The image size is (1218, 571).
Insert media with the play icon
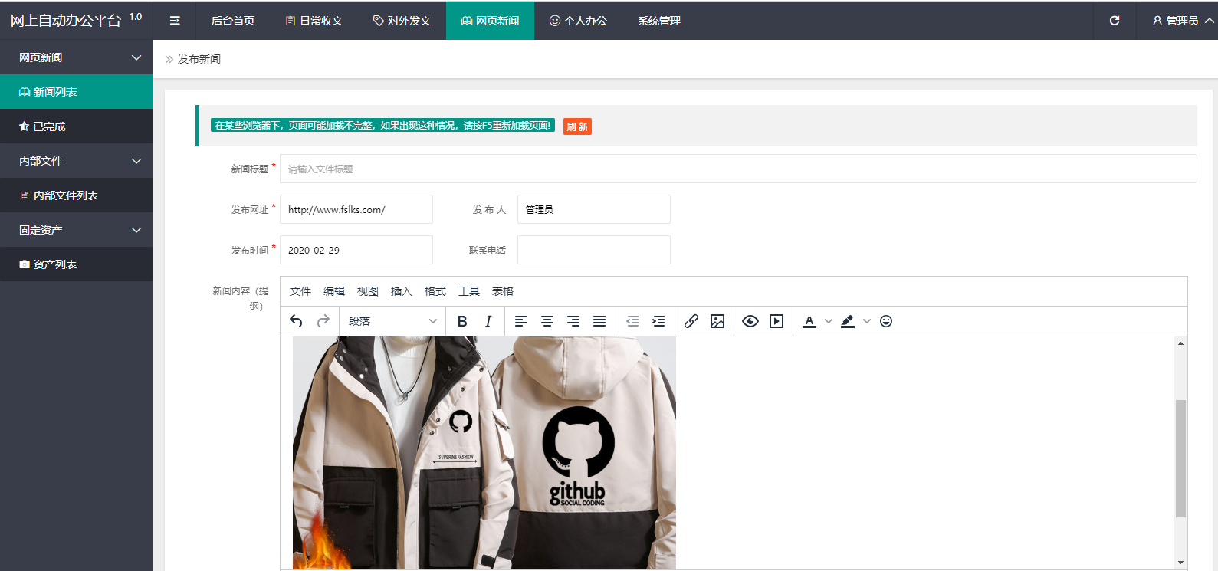[776, 321]
